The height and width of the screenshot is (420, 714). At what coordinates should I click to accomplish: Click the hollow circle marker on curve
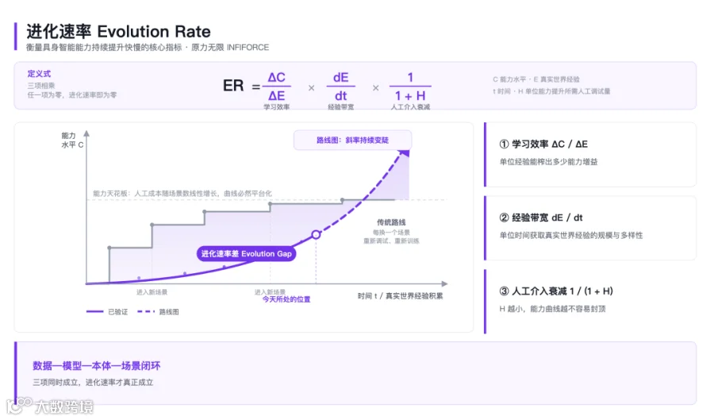point(316,234)
